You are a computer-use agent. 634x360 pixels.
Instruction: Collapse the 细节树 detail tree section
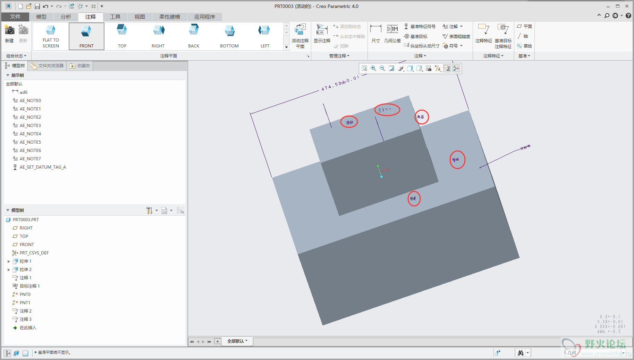(8, 75)
